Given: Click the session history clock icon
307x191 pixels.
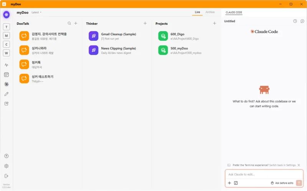Looking at the screenshot, I should (295, 21).
